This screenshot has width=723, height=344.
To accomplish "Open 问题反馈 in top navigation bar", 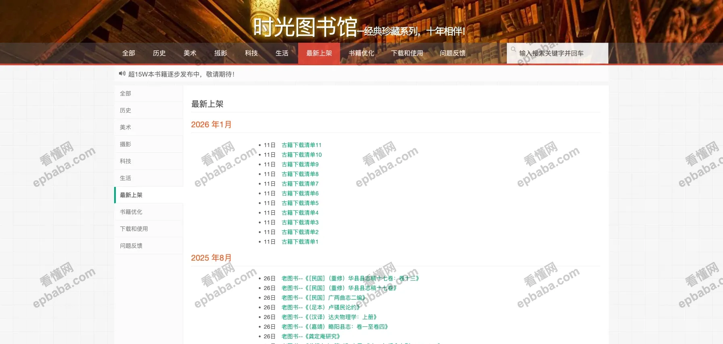I will click(x=453, y=53).
